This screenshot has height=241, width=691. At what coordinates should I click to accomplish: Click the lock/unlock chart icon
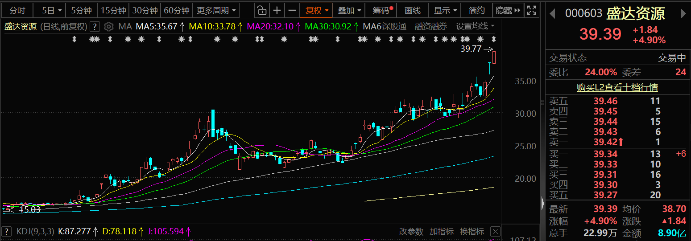click(x=262, y=10)
